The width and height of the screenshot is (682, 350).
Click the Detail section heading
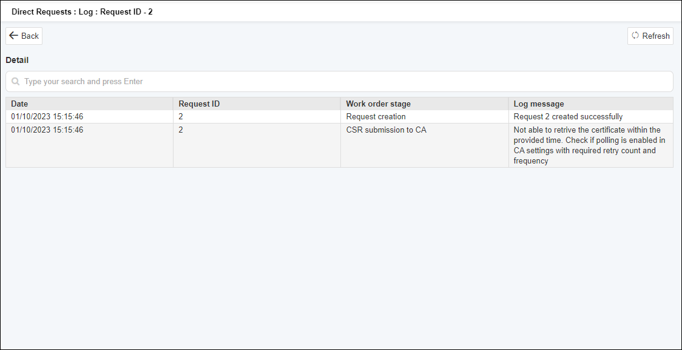tap(17, 60)
